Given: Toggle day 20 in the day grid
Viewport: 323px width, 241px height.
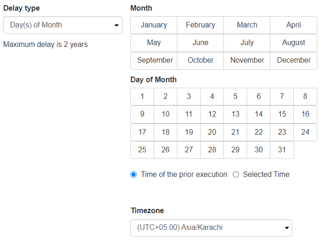Looking at the screenshot, I should click(x=212, y=132).
